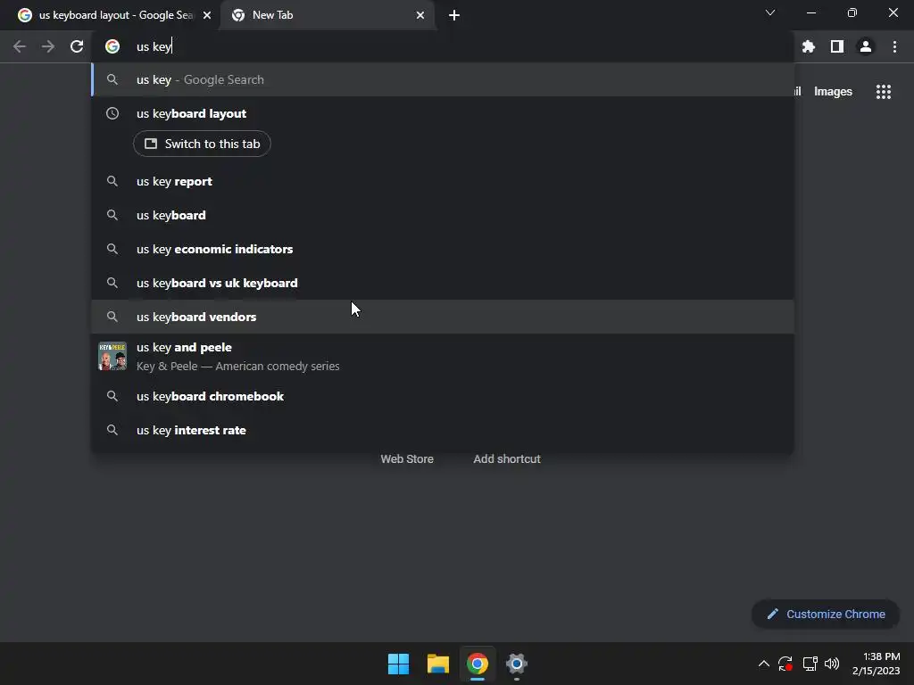Click magnifier icon beside 'us key report'
The image size is (914, 685).
coord(112,181)
